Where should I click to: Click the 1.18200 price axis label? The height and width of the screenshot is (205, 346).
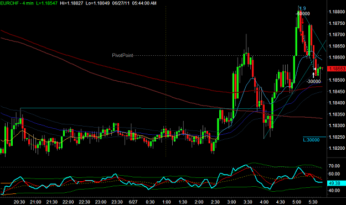coord(337,148)
